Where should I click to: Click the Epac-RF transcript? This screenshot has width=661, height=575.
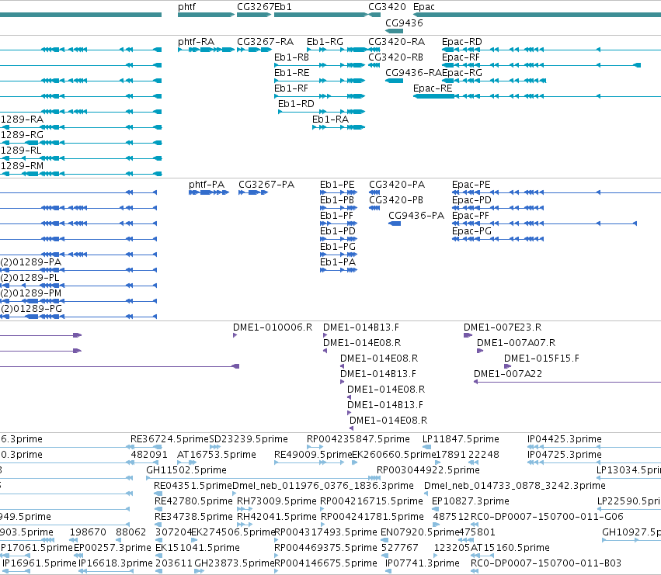click(x=541, y=65)
